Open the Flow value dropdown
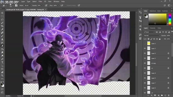173x97 pixels. click(x=58, y=5)
